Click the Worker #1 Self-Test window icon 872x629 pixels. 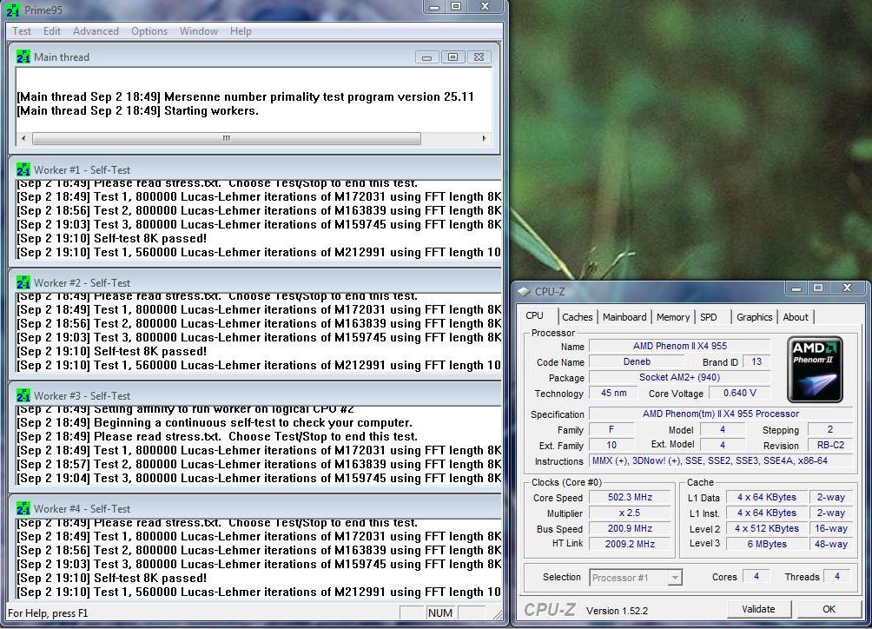click(x=23, y=169)
